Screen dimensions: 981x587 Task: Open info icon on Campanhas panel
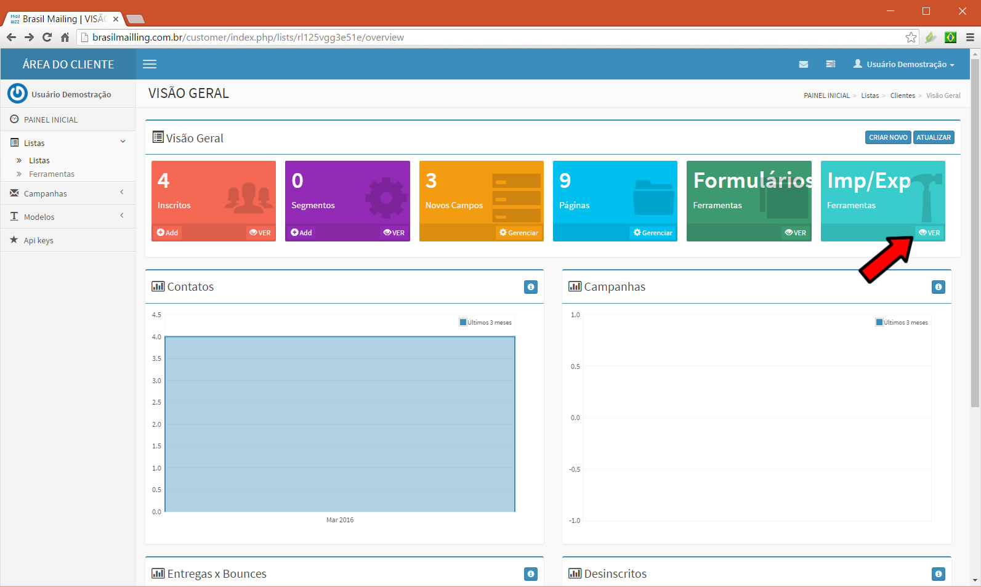coord(939,287)
